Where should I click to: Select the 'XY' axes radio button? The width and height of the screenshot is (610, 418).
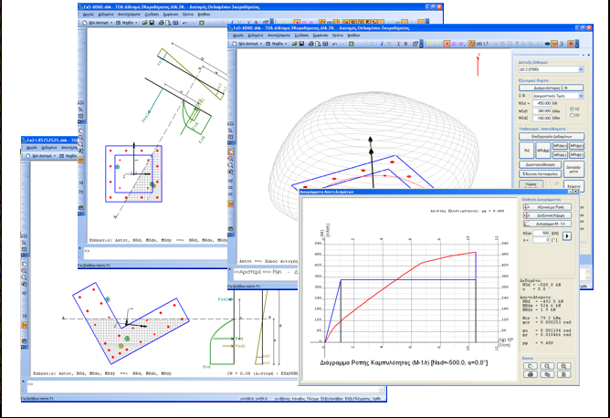click(x=572, y=116)
